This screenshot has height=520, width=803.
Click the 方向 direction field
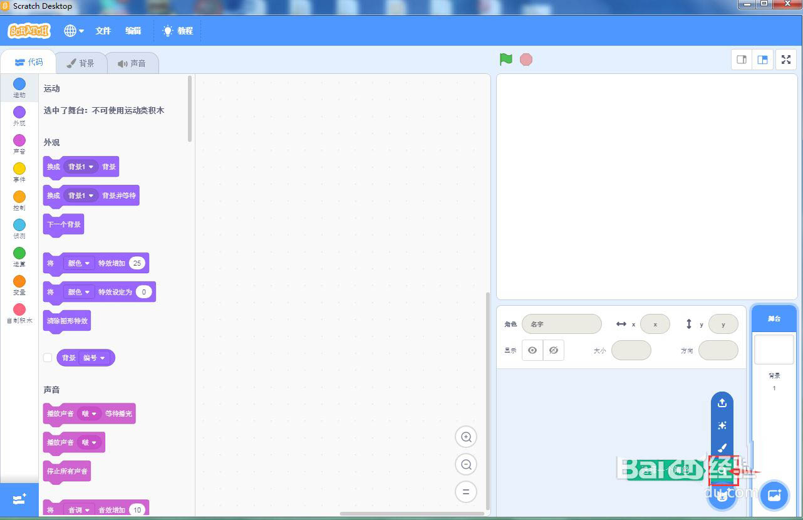(x=718, y=350)
